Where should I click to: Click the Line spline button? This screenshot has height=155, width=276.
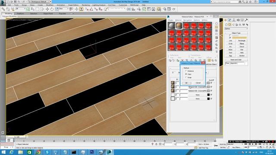231,40
